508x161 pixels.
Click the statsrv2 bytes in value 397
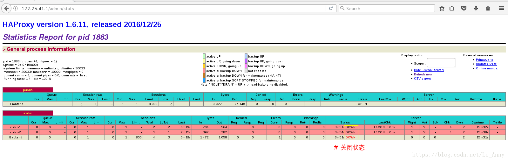206,132
